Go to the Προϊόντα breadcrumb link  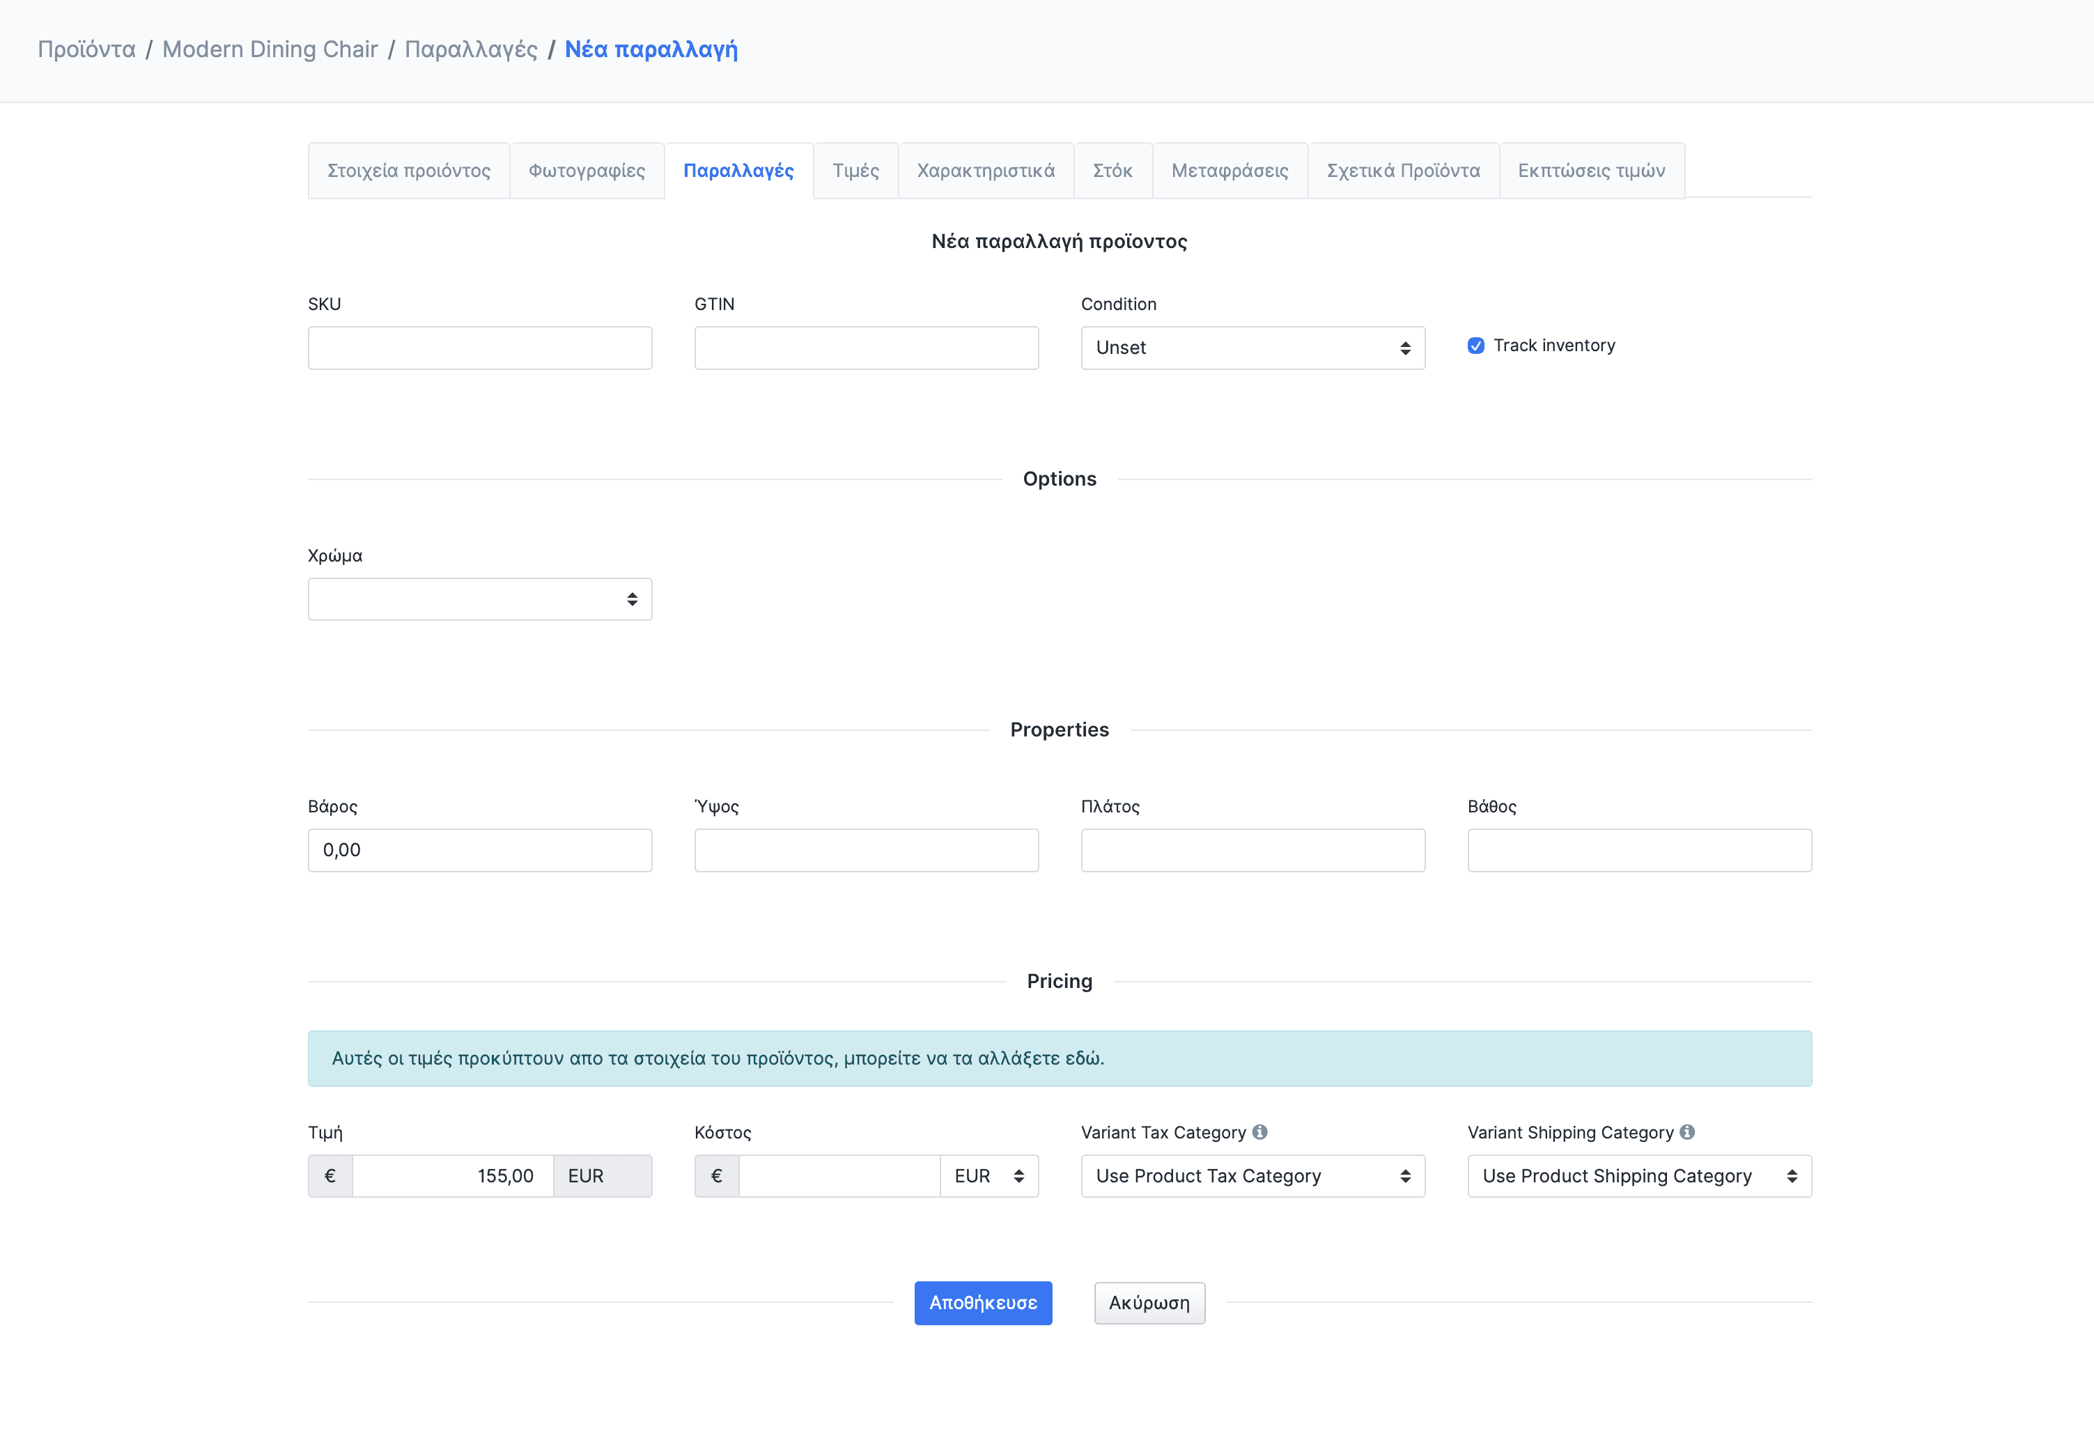point(86,49)
